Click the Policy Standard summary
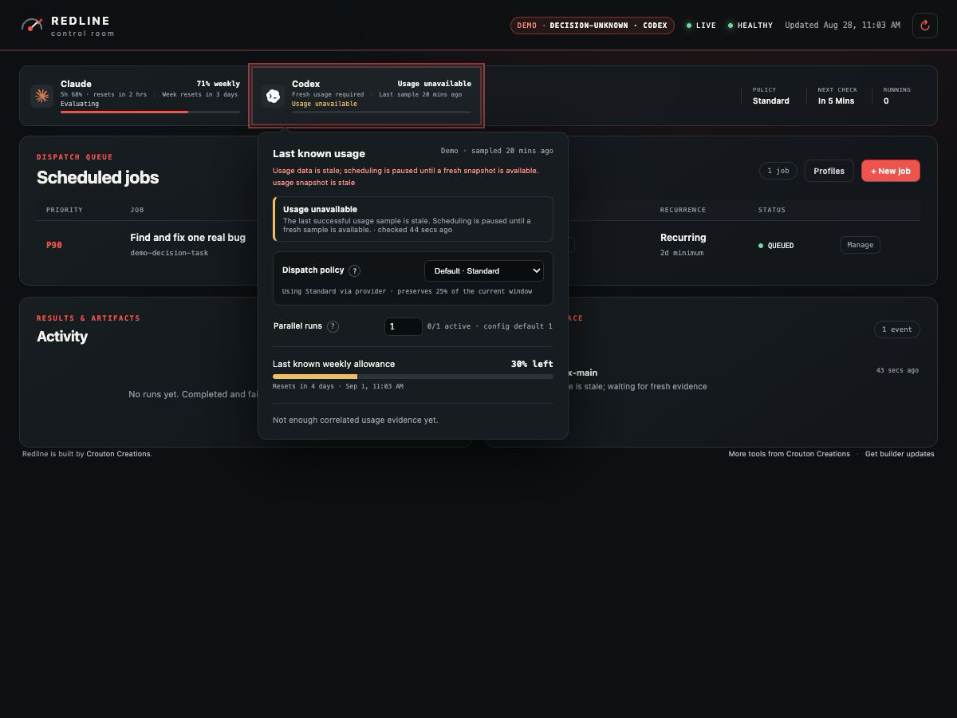Image resolution: width=957 pixels, height=718 pixels. [771, 96]
